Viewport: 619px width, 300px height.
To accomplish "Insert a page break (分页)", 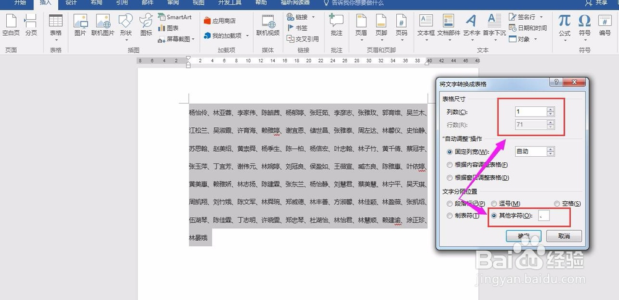I will [31, 25].
